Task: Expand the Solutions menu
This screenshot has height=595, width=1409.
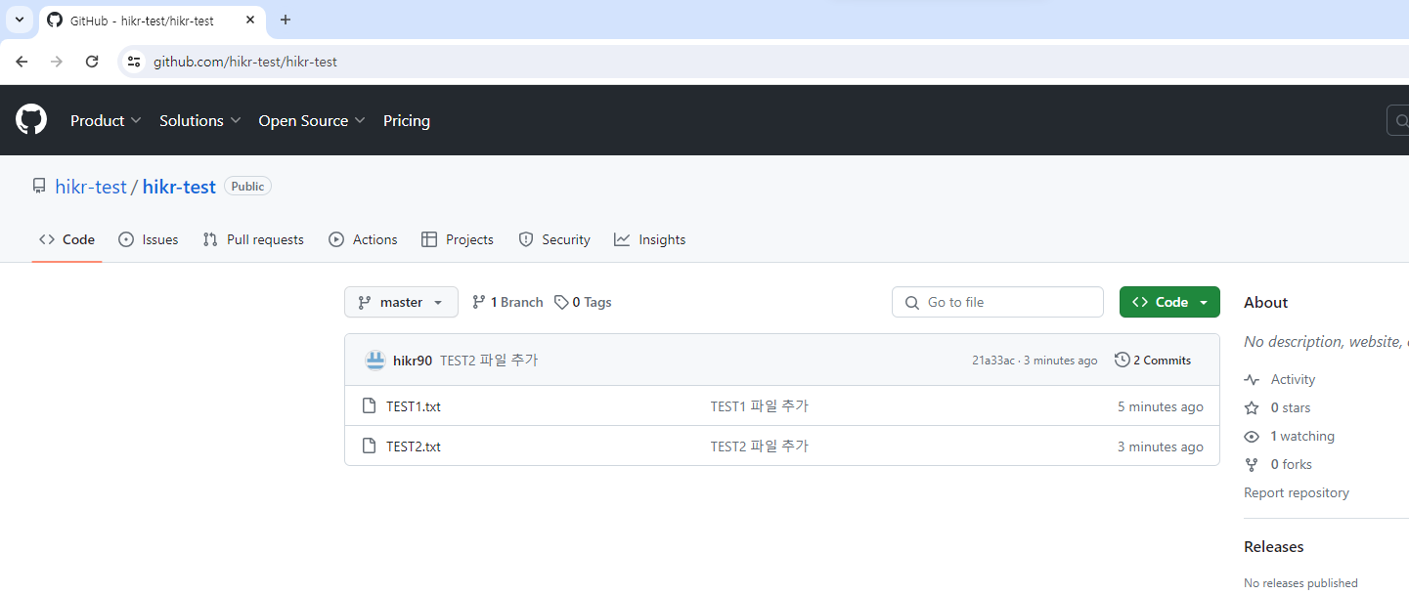Action: pyautogui.click(x=199, y=120)
